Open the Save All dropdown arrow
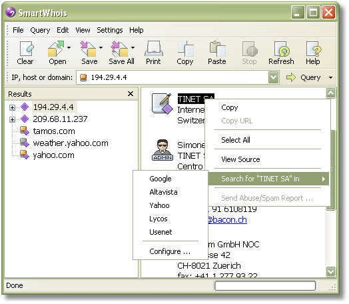 coord(133,47)
